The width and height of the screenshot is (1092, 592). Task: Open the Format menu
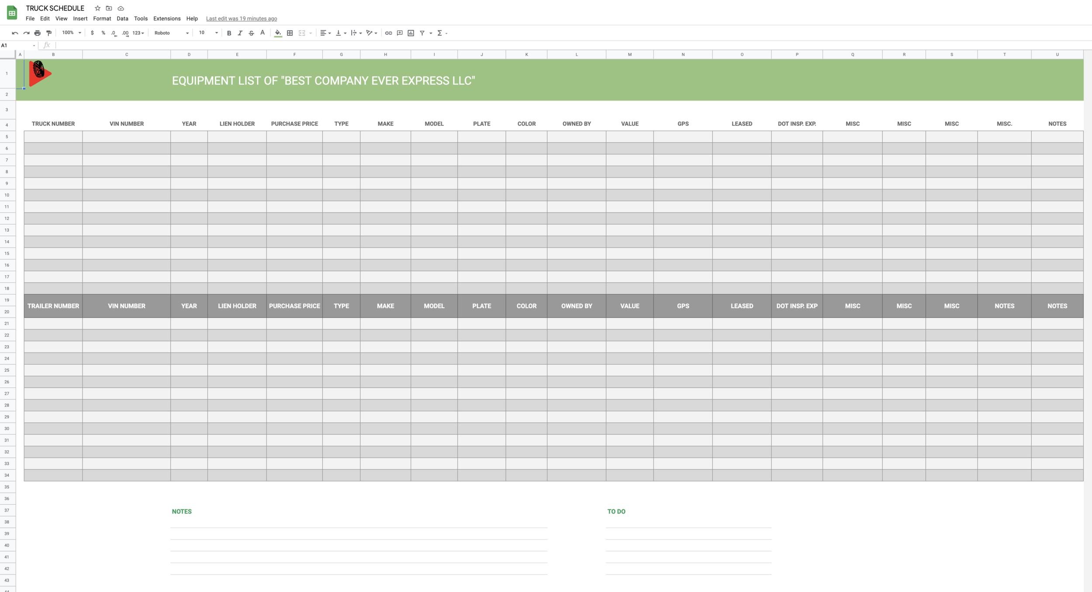tap(102, 18)
